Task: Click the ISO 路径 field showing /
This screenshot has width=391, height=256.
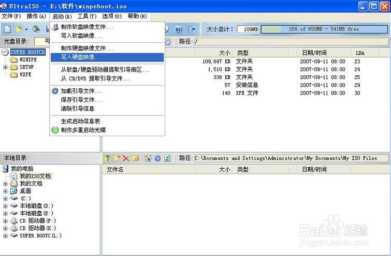Action: [291, 41]
